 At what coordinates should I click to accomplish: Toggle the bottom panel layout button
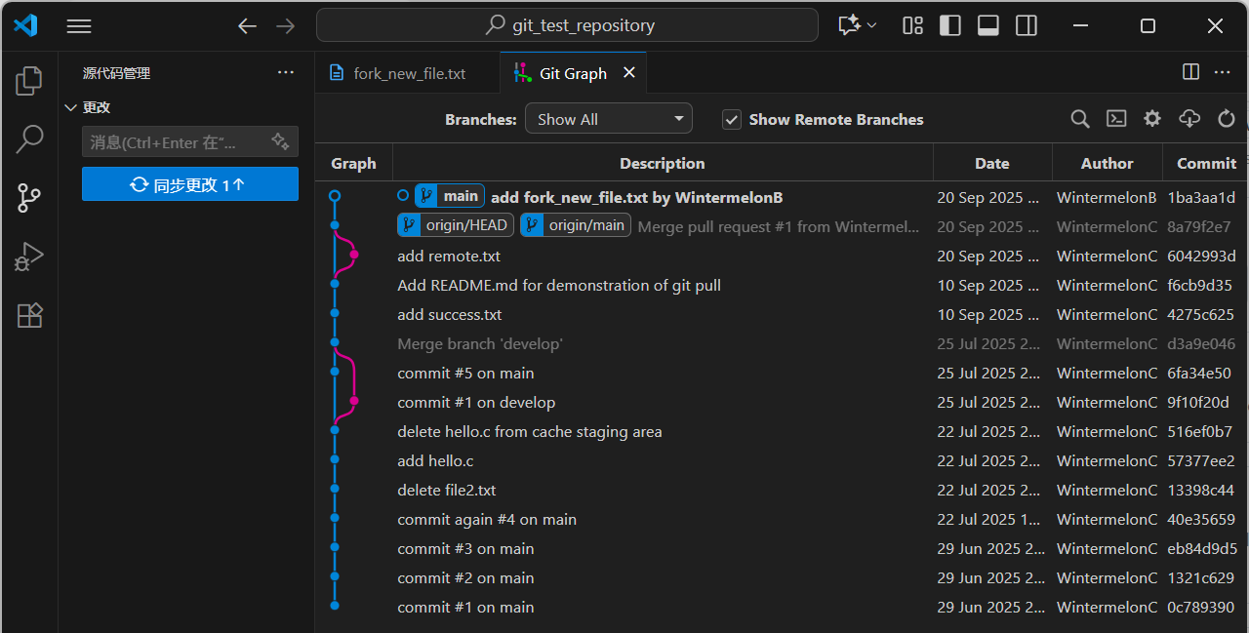click(987, 26)
